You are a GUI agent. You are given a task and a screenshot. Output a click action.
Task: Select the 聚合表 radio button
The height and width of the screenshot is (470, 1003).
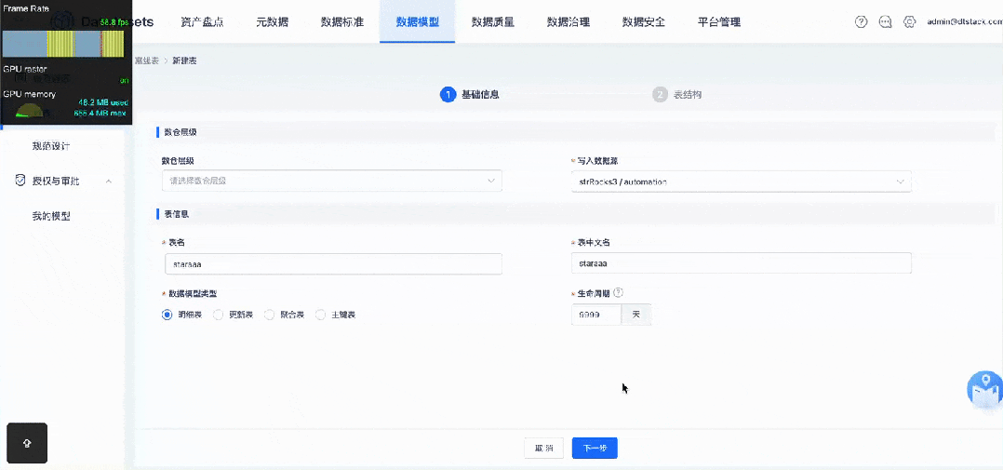coord(269,315)
